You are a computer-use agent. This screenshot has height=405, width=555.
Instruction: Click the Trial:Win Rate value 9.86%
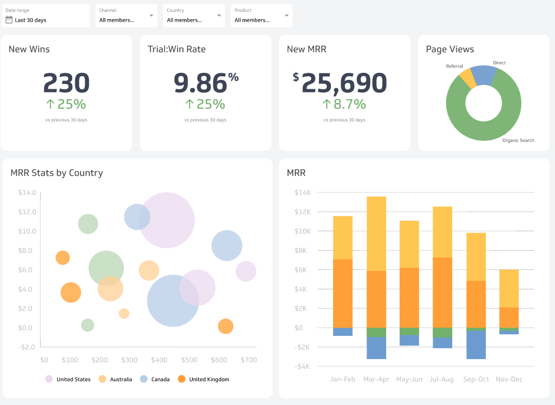click(x=206, y=83)
